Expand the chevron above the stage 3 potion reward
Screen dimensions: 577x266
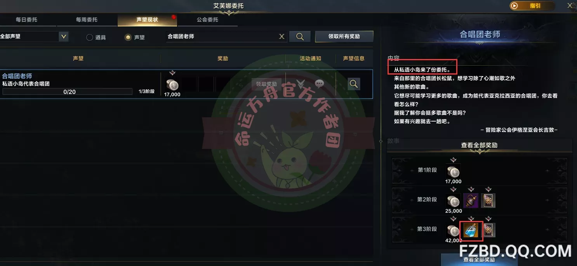tap(471, 219)
